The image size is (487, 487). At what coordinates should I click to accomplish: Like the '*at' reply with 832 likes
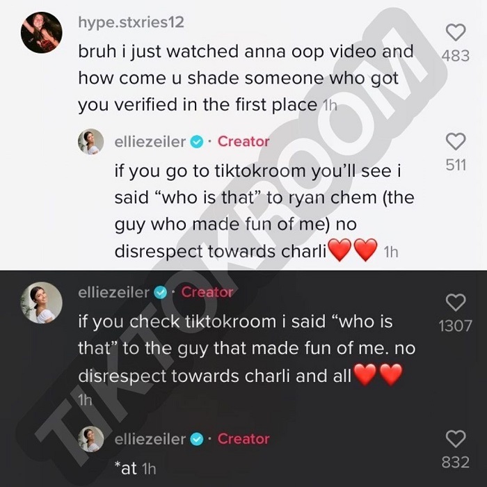click(x=456, y=438)
